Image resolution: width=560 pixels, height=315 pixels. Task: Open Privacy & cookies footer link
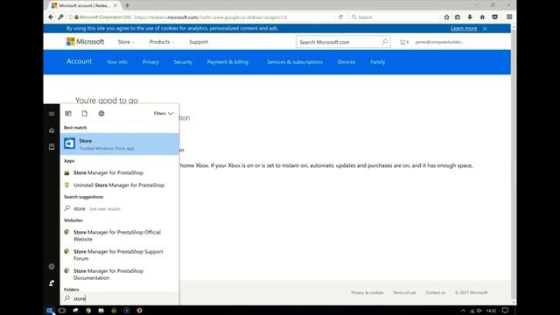(367, 292)
